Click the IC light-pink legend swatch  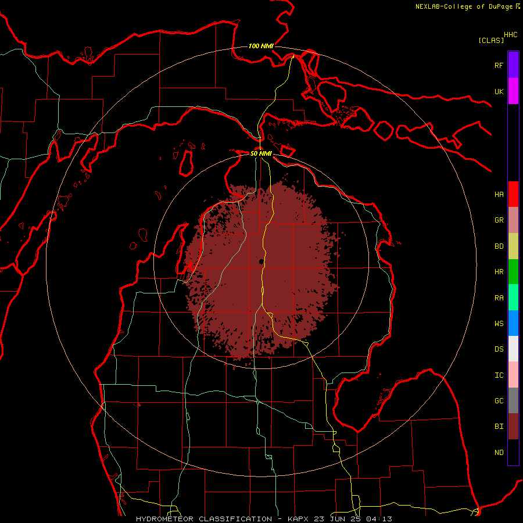click(x=513, y=375)
